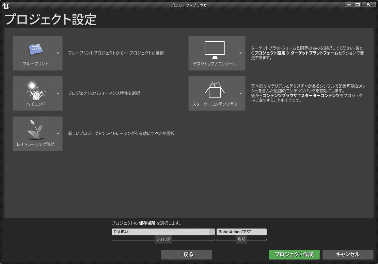Viewport: 378px width, 264px height.
Task: Click the Unreal Engine logo in the titlebar
Action: click(x=5, y=5)
